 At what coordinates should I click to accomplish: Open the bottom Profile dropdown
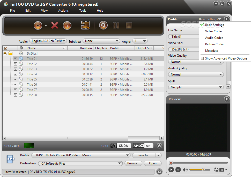(81, 155)
